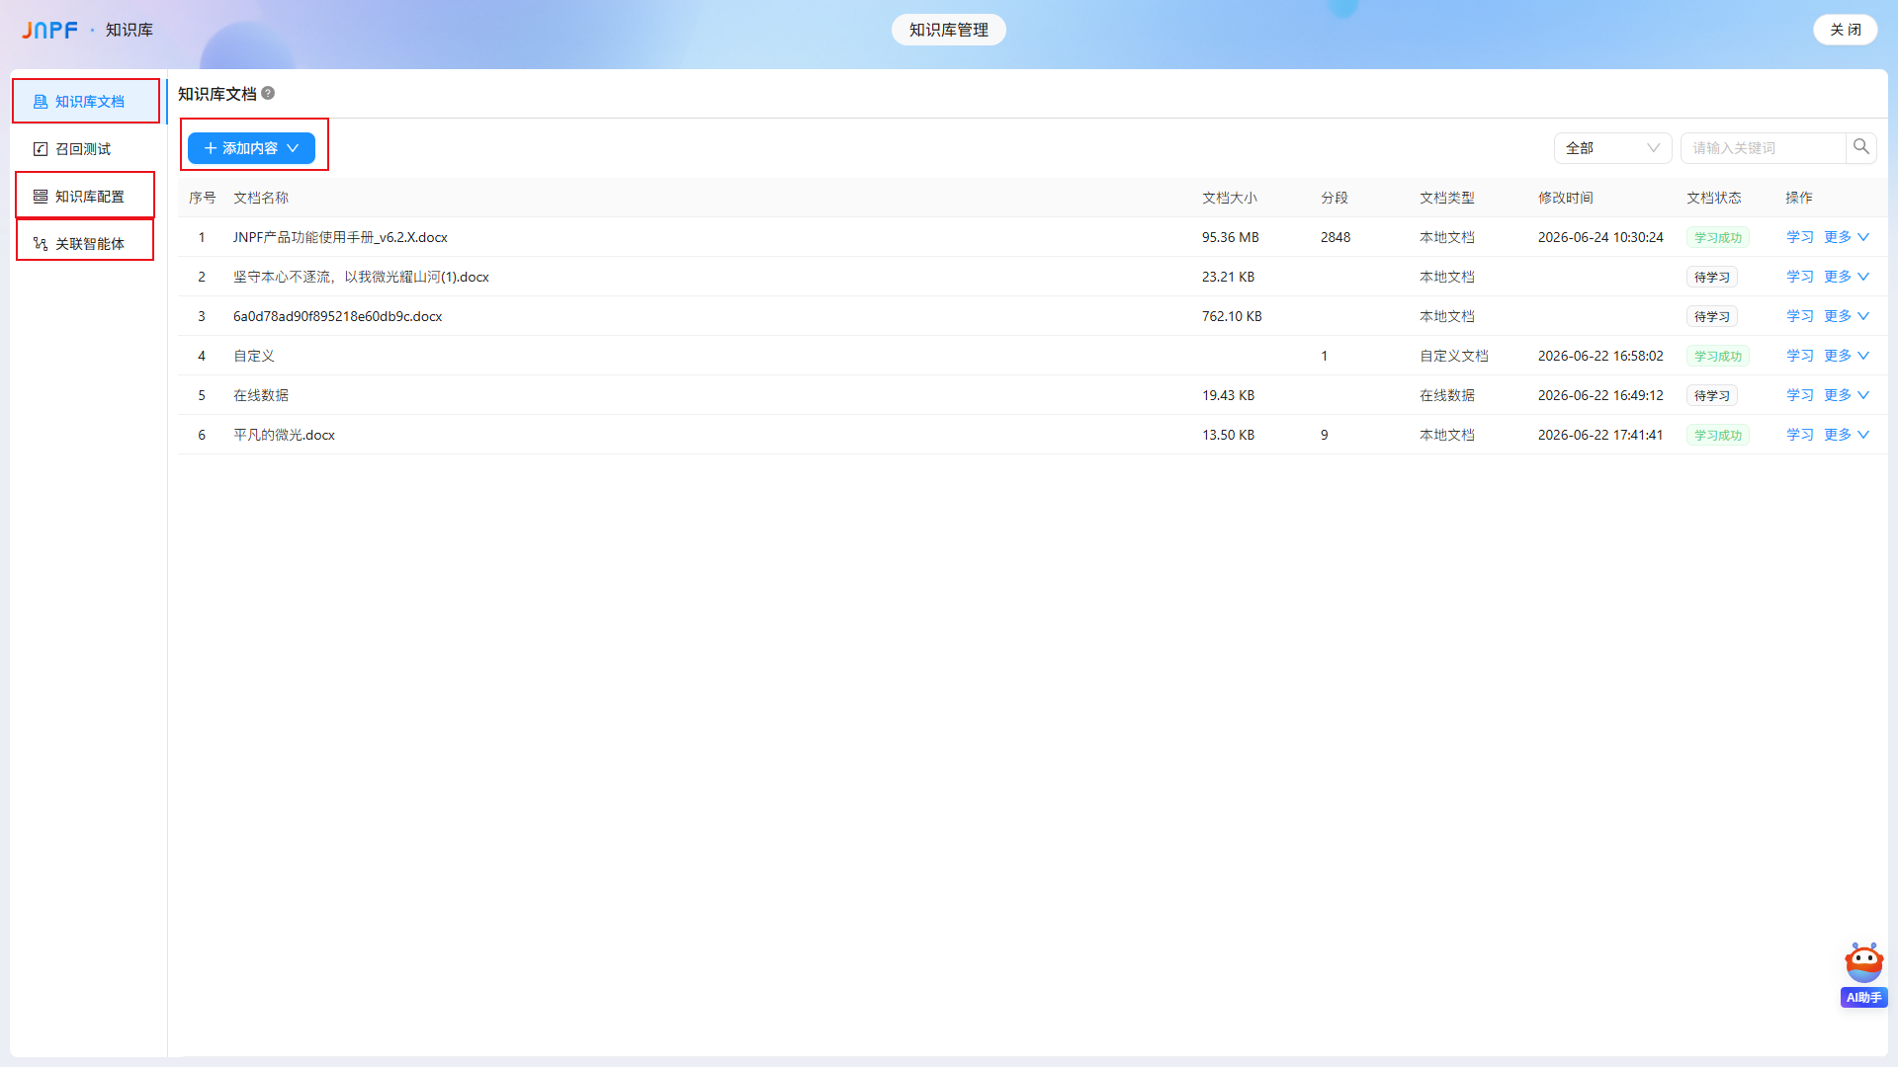
Task: Click 学习 link for 自定义 document
Action: [x=1800, y=356]
